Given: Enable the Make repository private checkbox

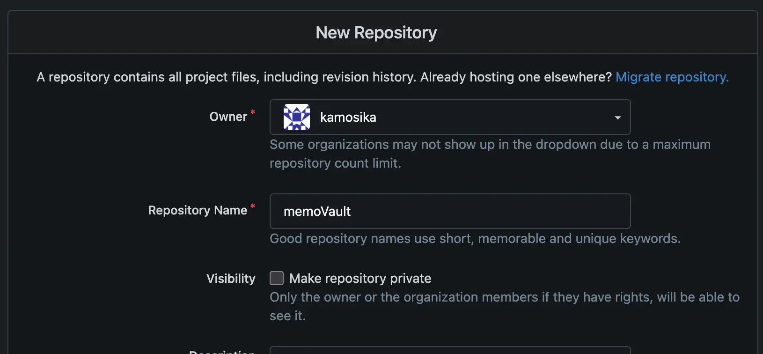Looking at the screenshot, I should 277,278.
